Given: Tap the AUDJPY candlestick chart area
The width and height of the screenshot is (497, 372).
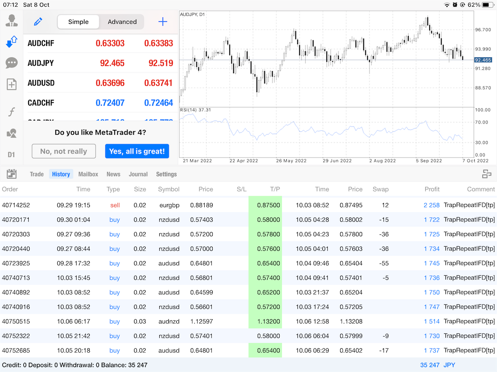Looking at the screenshot, I should click(x=327, y=59).
